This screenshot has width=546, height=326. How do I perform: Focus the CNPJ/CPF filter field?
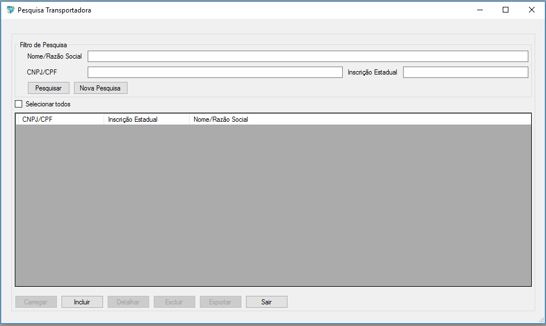coord(215,72)
